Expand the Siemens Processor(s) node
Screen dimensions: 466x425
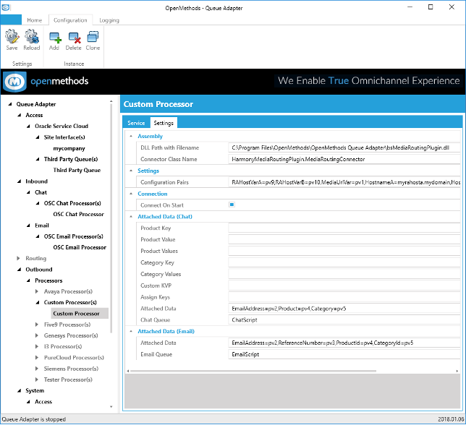pyautogui.click(x=37, y=369)
